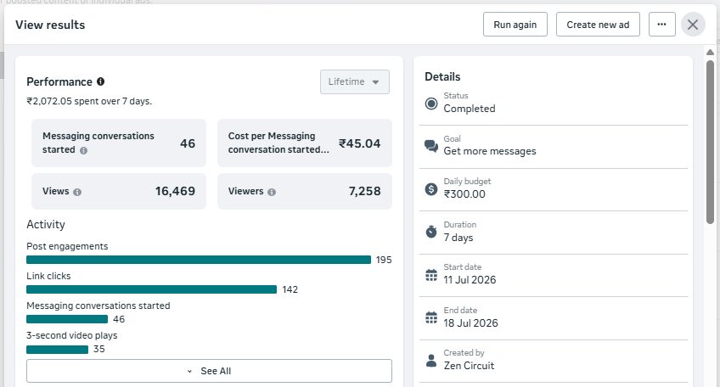Click the 11 Jul 2026 start date

(x=470, y=280)
